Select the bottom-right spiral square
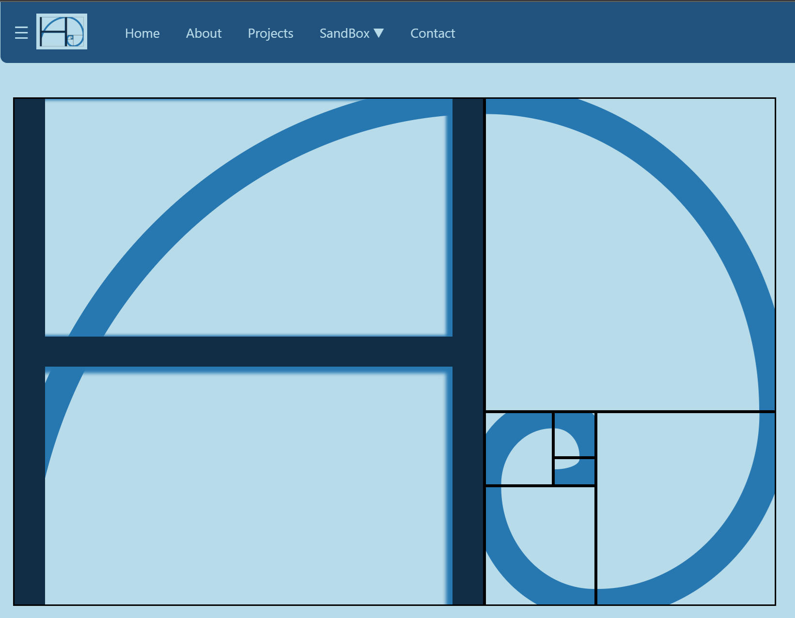795x618 pixels. (685, 509)
